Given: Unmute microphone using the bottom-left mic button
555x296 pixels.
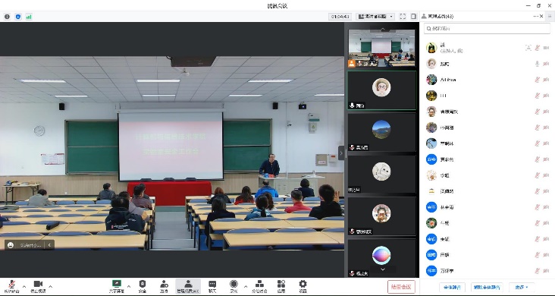Looking at the screenshot, I should [x=11, y=285].
